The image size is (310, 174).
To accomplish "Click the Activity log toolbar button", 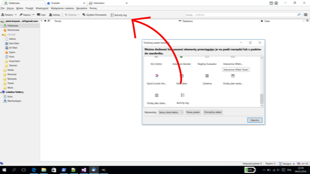I will pyautogui.click(x=119, y=15).
